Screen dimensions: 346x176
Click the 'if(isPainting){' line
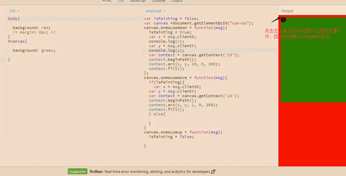[167, 82]
